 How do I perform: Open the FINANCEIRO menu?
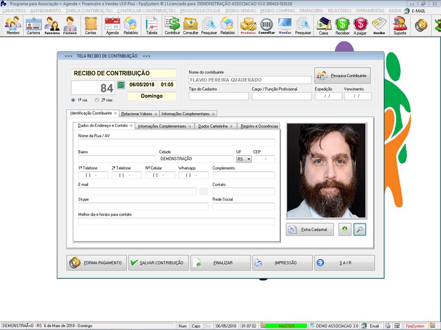pyautogui.click(x=311, y=10)
